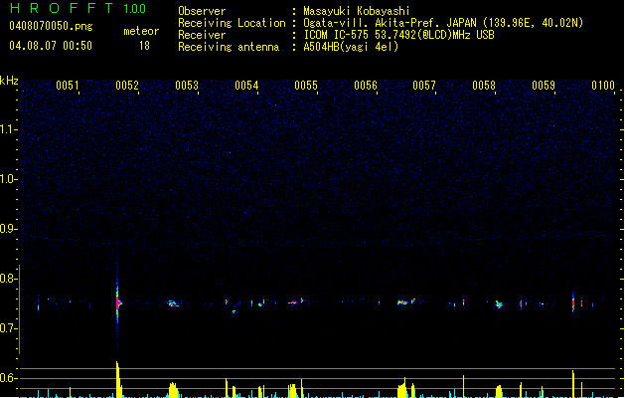
Task: Click the observer name Masayuki Kobayashi
Action: click(x=357, y=11)
